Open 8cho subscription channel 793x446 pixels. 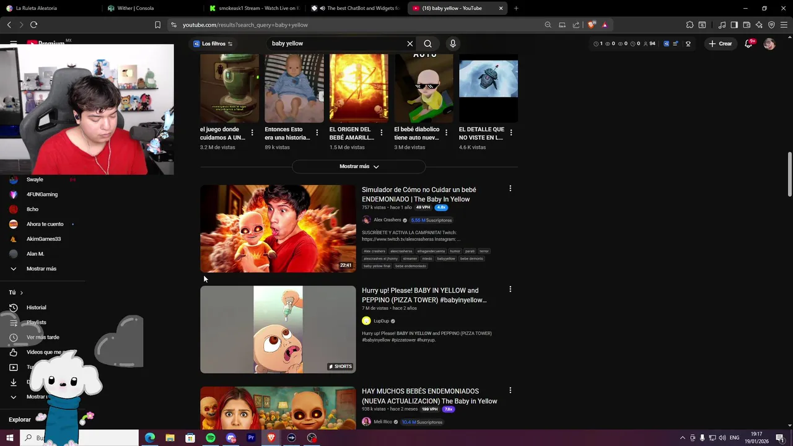click(x=32, y=209)
